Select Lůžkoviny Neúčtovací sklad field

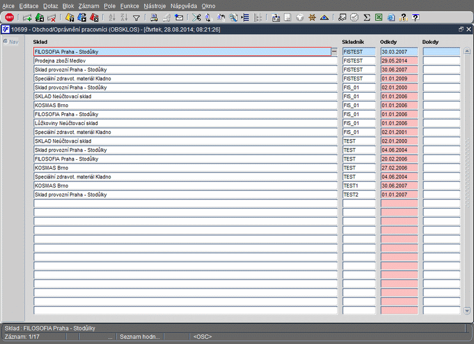[185, 123]
